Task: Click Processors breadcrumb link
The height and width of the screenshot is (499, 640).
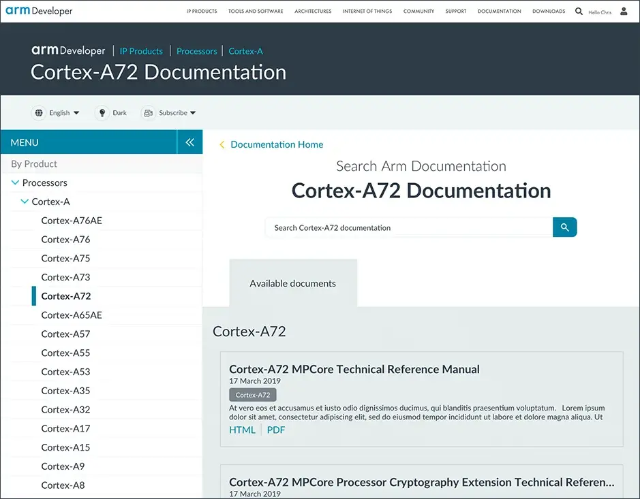Action: click(x=197, y=51)
